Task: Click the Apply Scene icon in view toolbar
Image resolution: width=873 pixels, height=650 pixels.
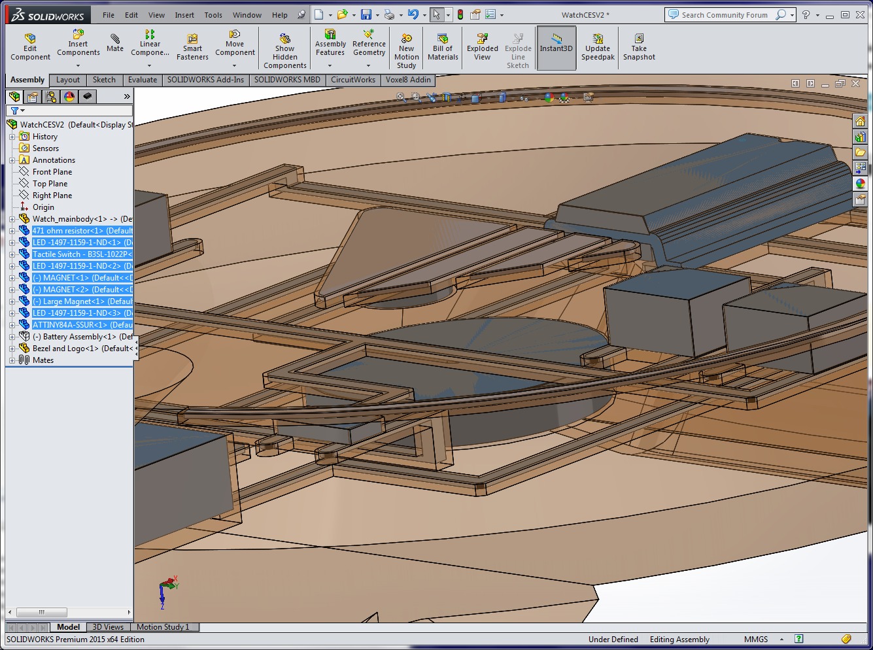Action: [x=564, y=97]
